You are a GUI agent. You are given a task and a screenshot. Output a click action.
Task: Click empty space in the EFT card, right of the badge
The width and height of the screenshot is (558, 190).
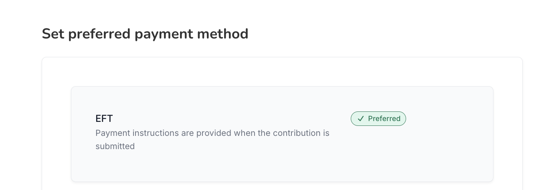pos(449,119)
